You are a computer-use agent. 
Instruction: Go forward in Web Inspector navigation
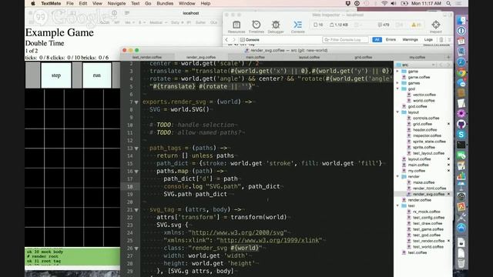click(x=233, y=39)
